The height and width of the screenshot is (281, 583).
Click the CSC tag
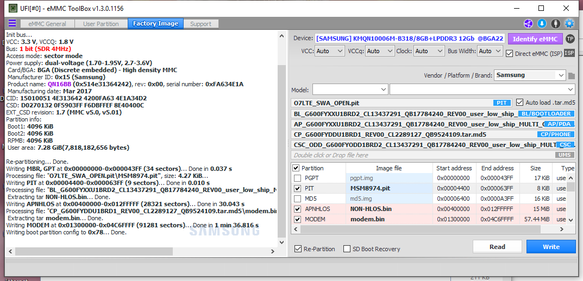tap(565, 145)
